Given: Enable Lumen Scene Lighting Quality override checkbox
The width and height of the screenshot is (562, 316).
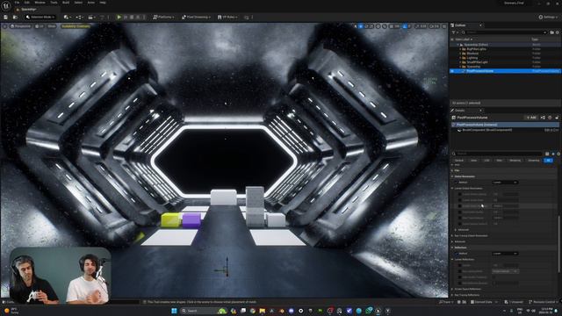Looking at the screenshot, I should 460,194.
